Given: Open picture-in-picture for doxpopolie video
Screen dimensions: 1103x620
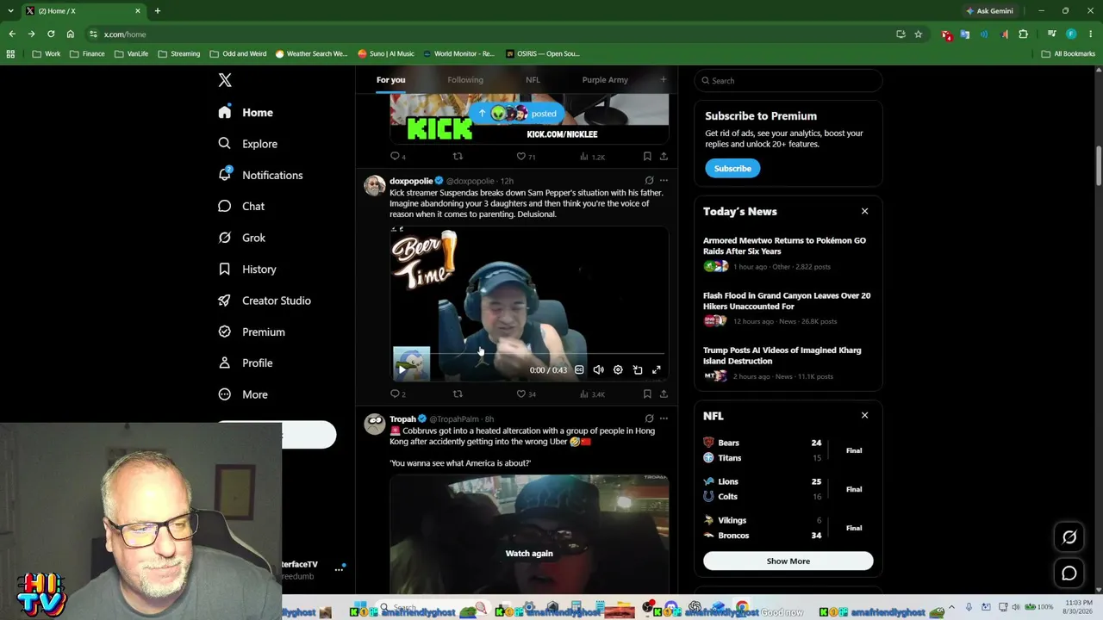Looking at the screenshot, I should (638, 370).
